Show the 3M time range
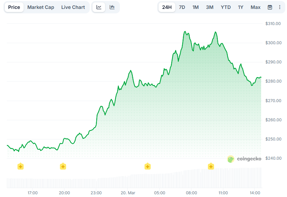Image resolution: width=287 pixels, height=197 pixels. tap(210, 7)
